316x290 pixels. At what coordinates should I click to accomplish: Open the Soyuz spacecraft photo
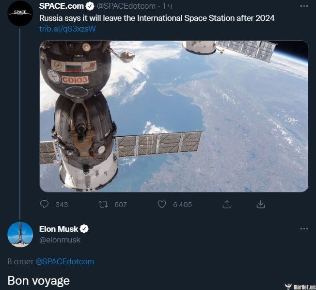click(174, 116)
